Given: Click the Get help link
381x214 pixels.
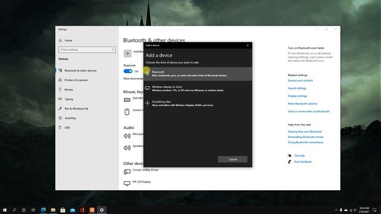Looking at the screenshot, I should point(299,156).
